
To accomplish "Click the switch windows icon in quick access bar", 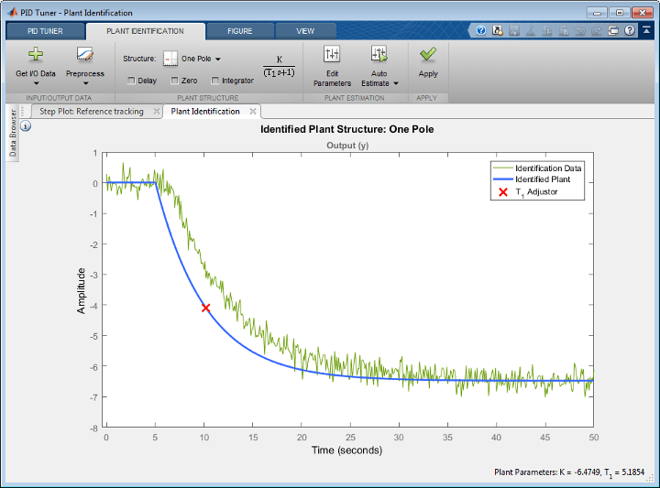I will (x=614, y=30).
